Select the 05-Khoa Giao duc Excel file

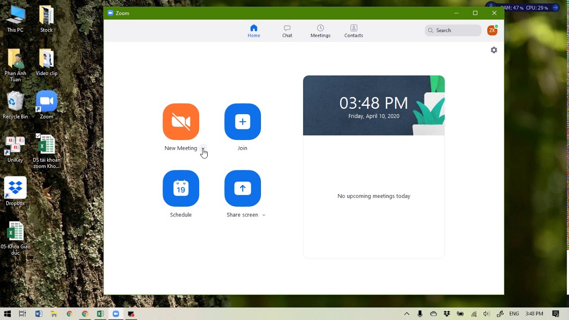[x=15, y=238]
